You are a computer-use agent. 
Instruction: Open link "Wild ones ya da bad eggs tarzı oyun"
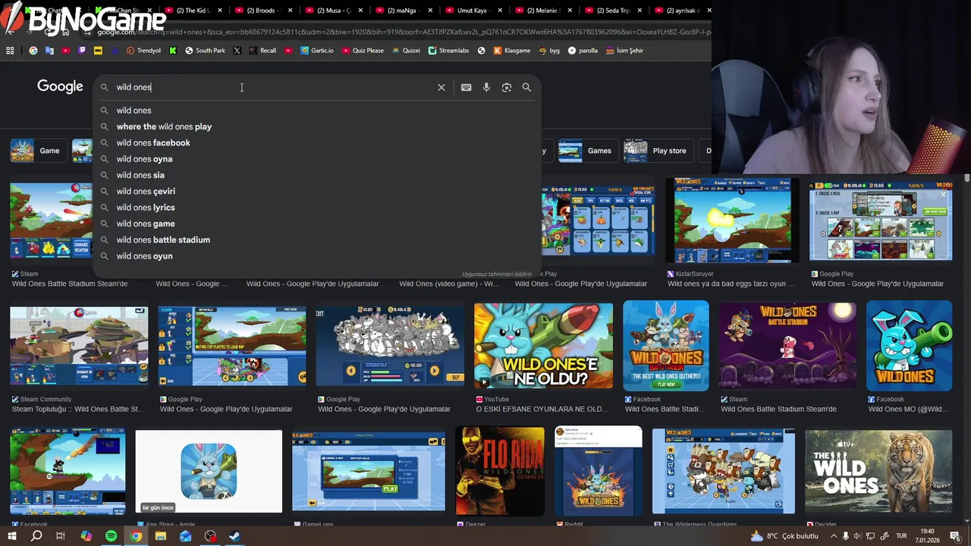(x=731, y=284)
